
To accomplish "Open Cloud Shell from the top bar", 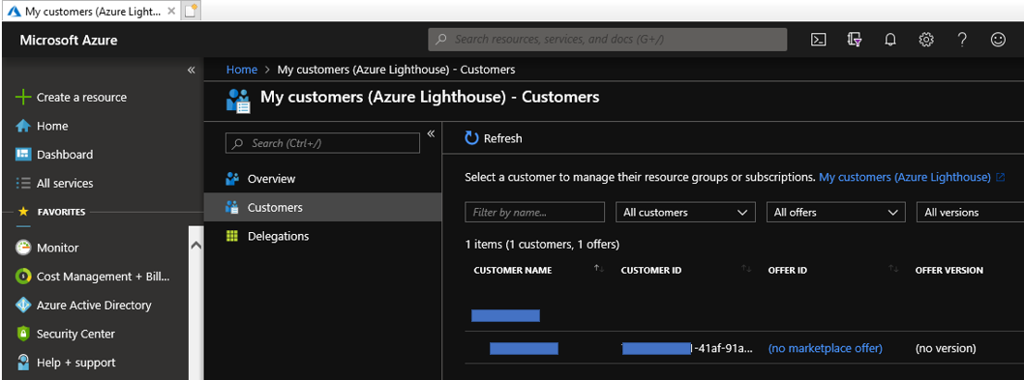I will 818,40.
